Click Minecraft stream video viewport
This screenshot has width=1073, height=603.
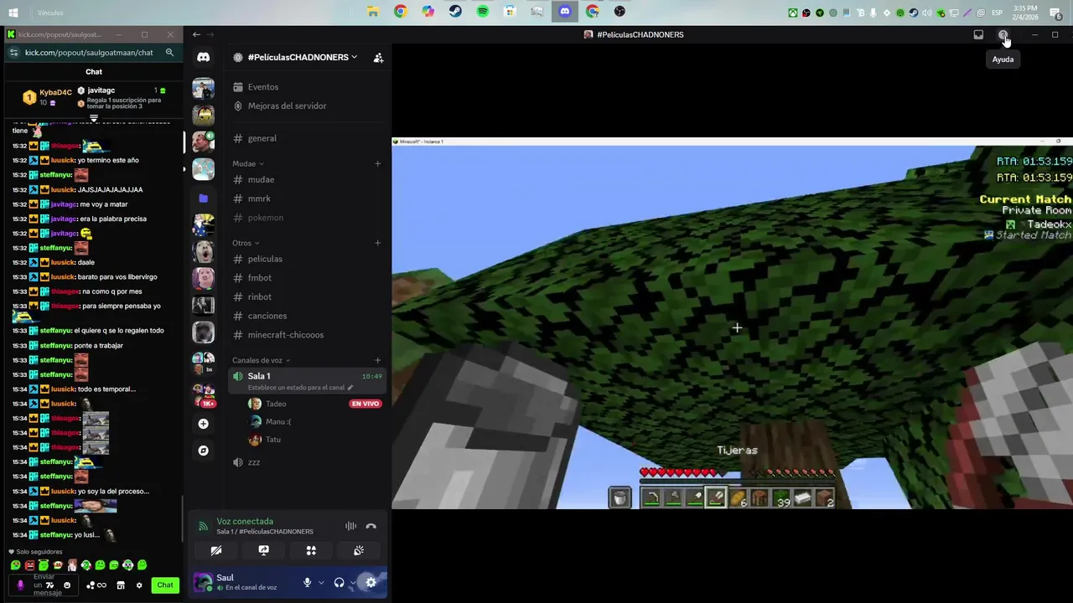pyautogui.click(x=732, y=322)
